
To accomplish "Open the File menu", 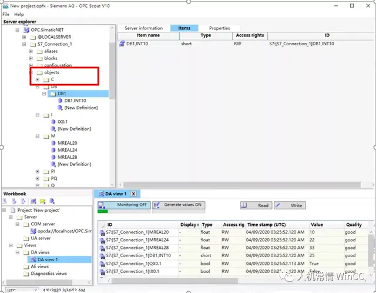I will (6, 14).
